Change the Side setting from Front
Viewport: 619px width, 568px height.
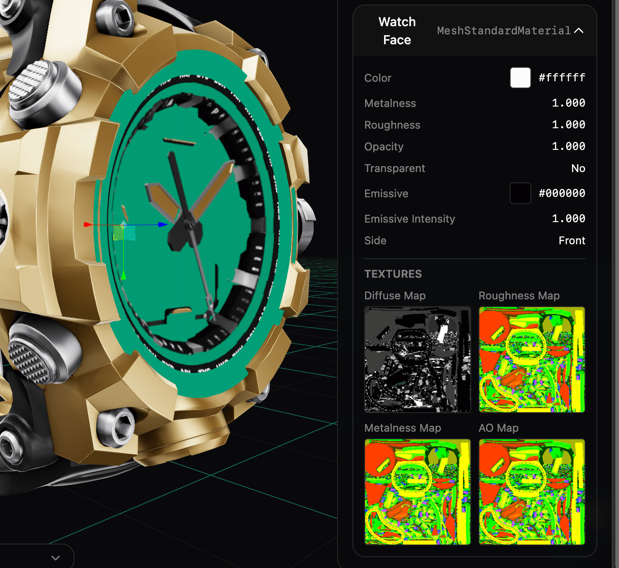point(572,241)
